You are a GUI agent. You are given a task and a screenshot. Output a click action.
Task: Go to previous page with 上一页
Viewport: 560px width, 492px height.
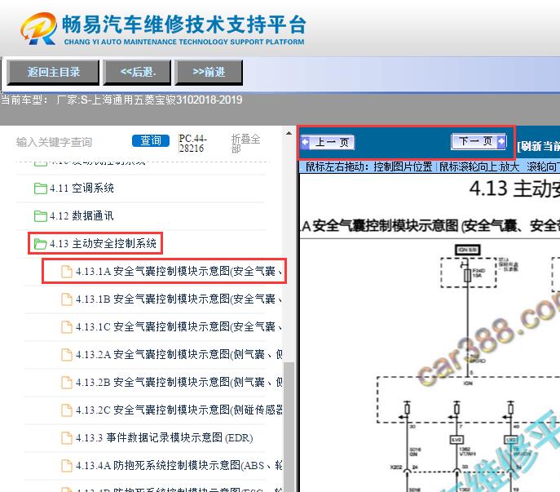coord(328,142)
